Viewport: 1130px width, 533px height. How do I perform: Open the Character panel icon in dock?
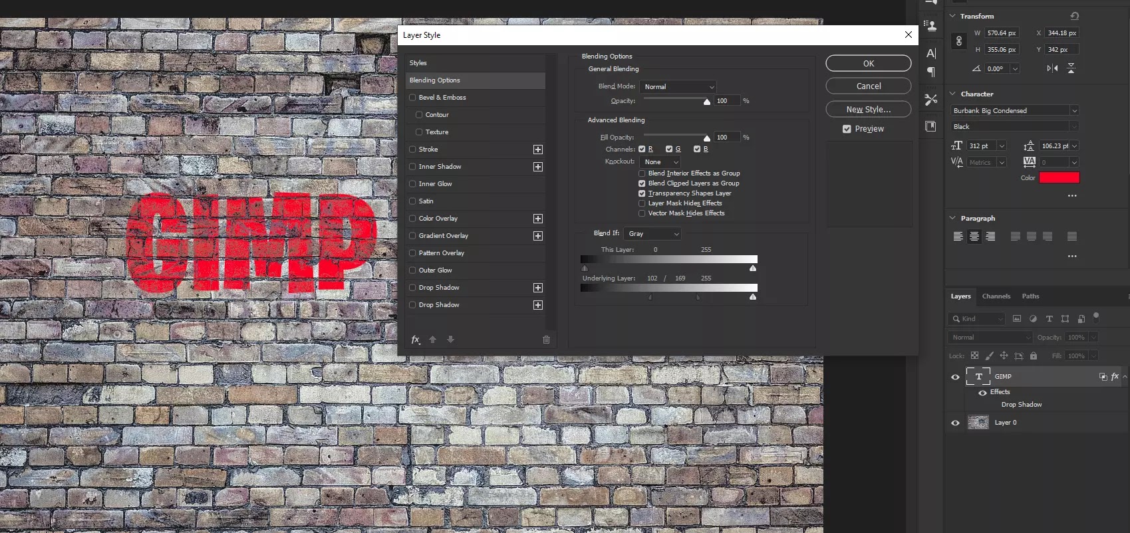pos(931,54)
